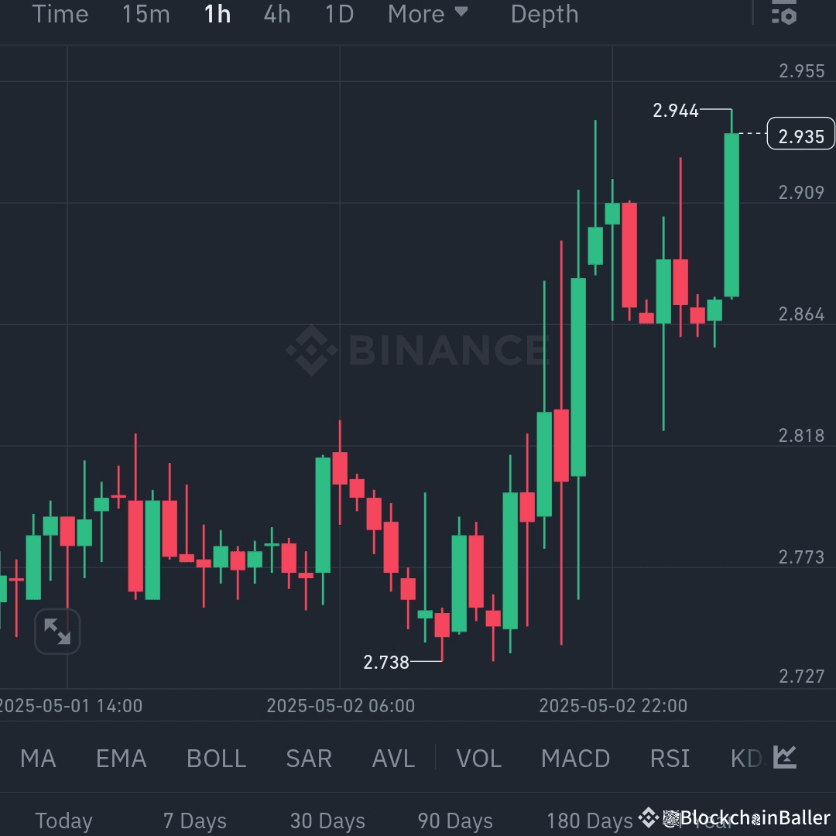Apply the EMA indicator
Image resolution: width=836 pixels, height=836 pixels.
(x=121, y=759)
